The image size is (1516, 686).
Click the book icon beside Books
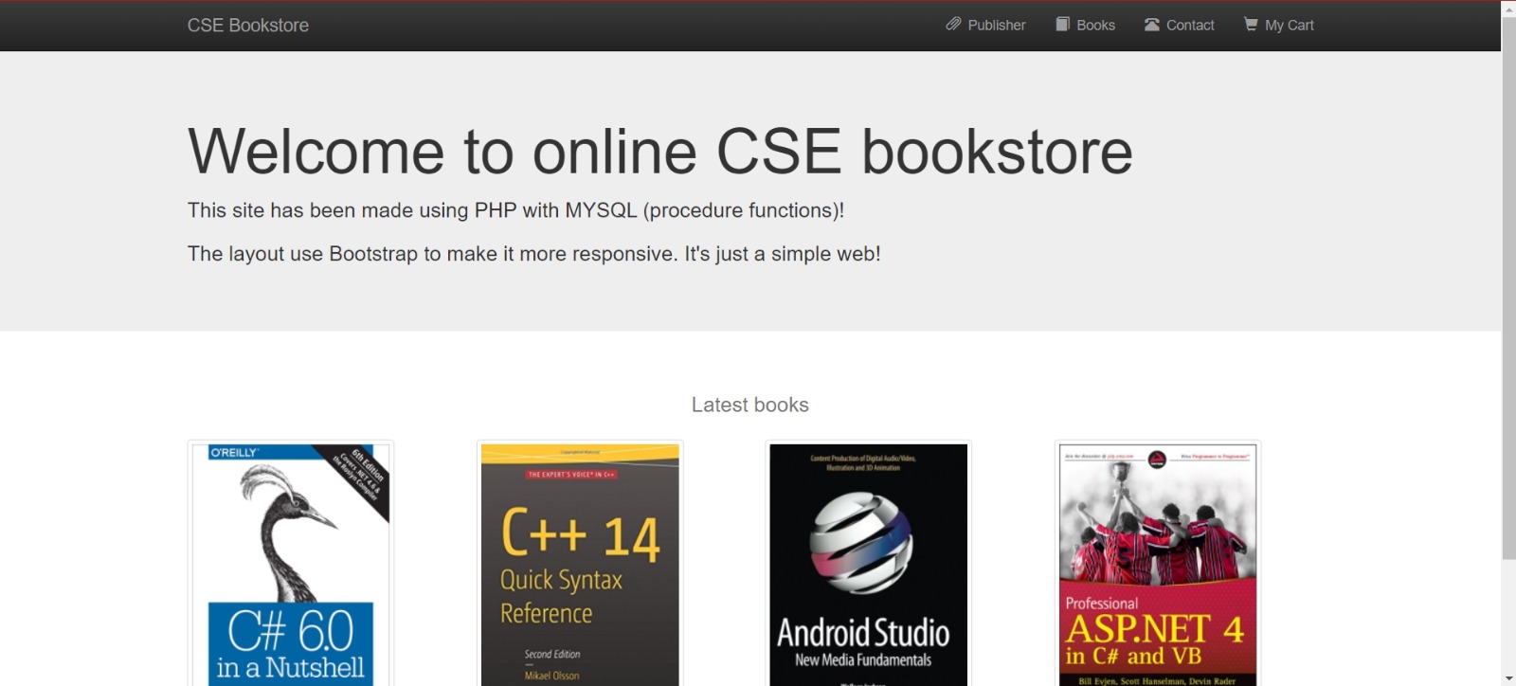[1063, 25]
